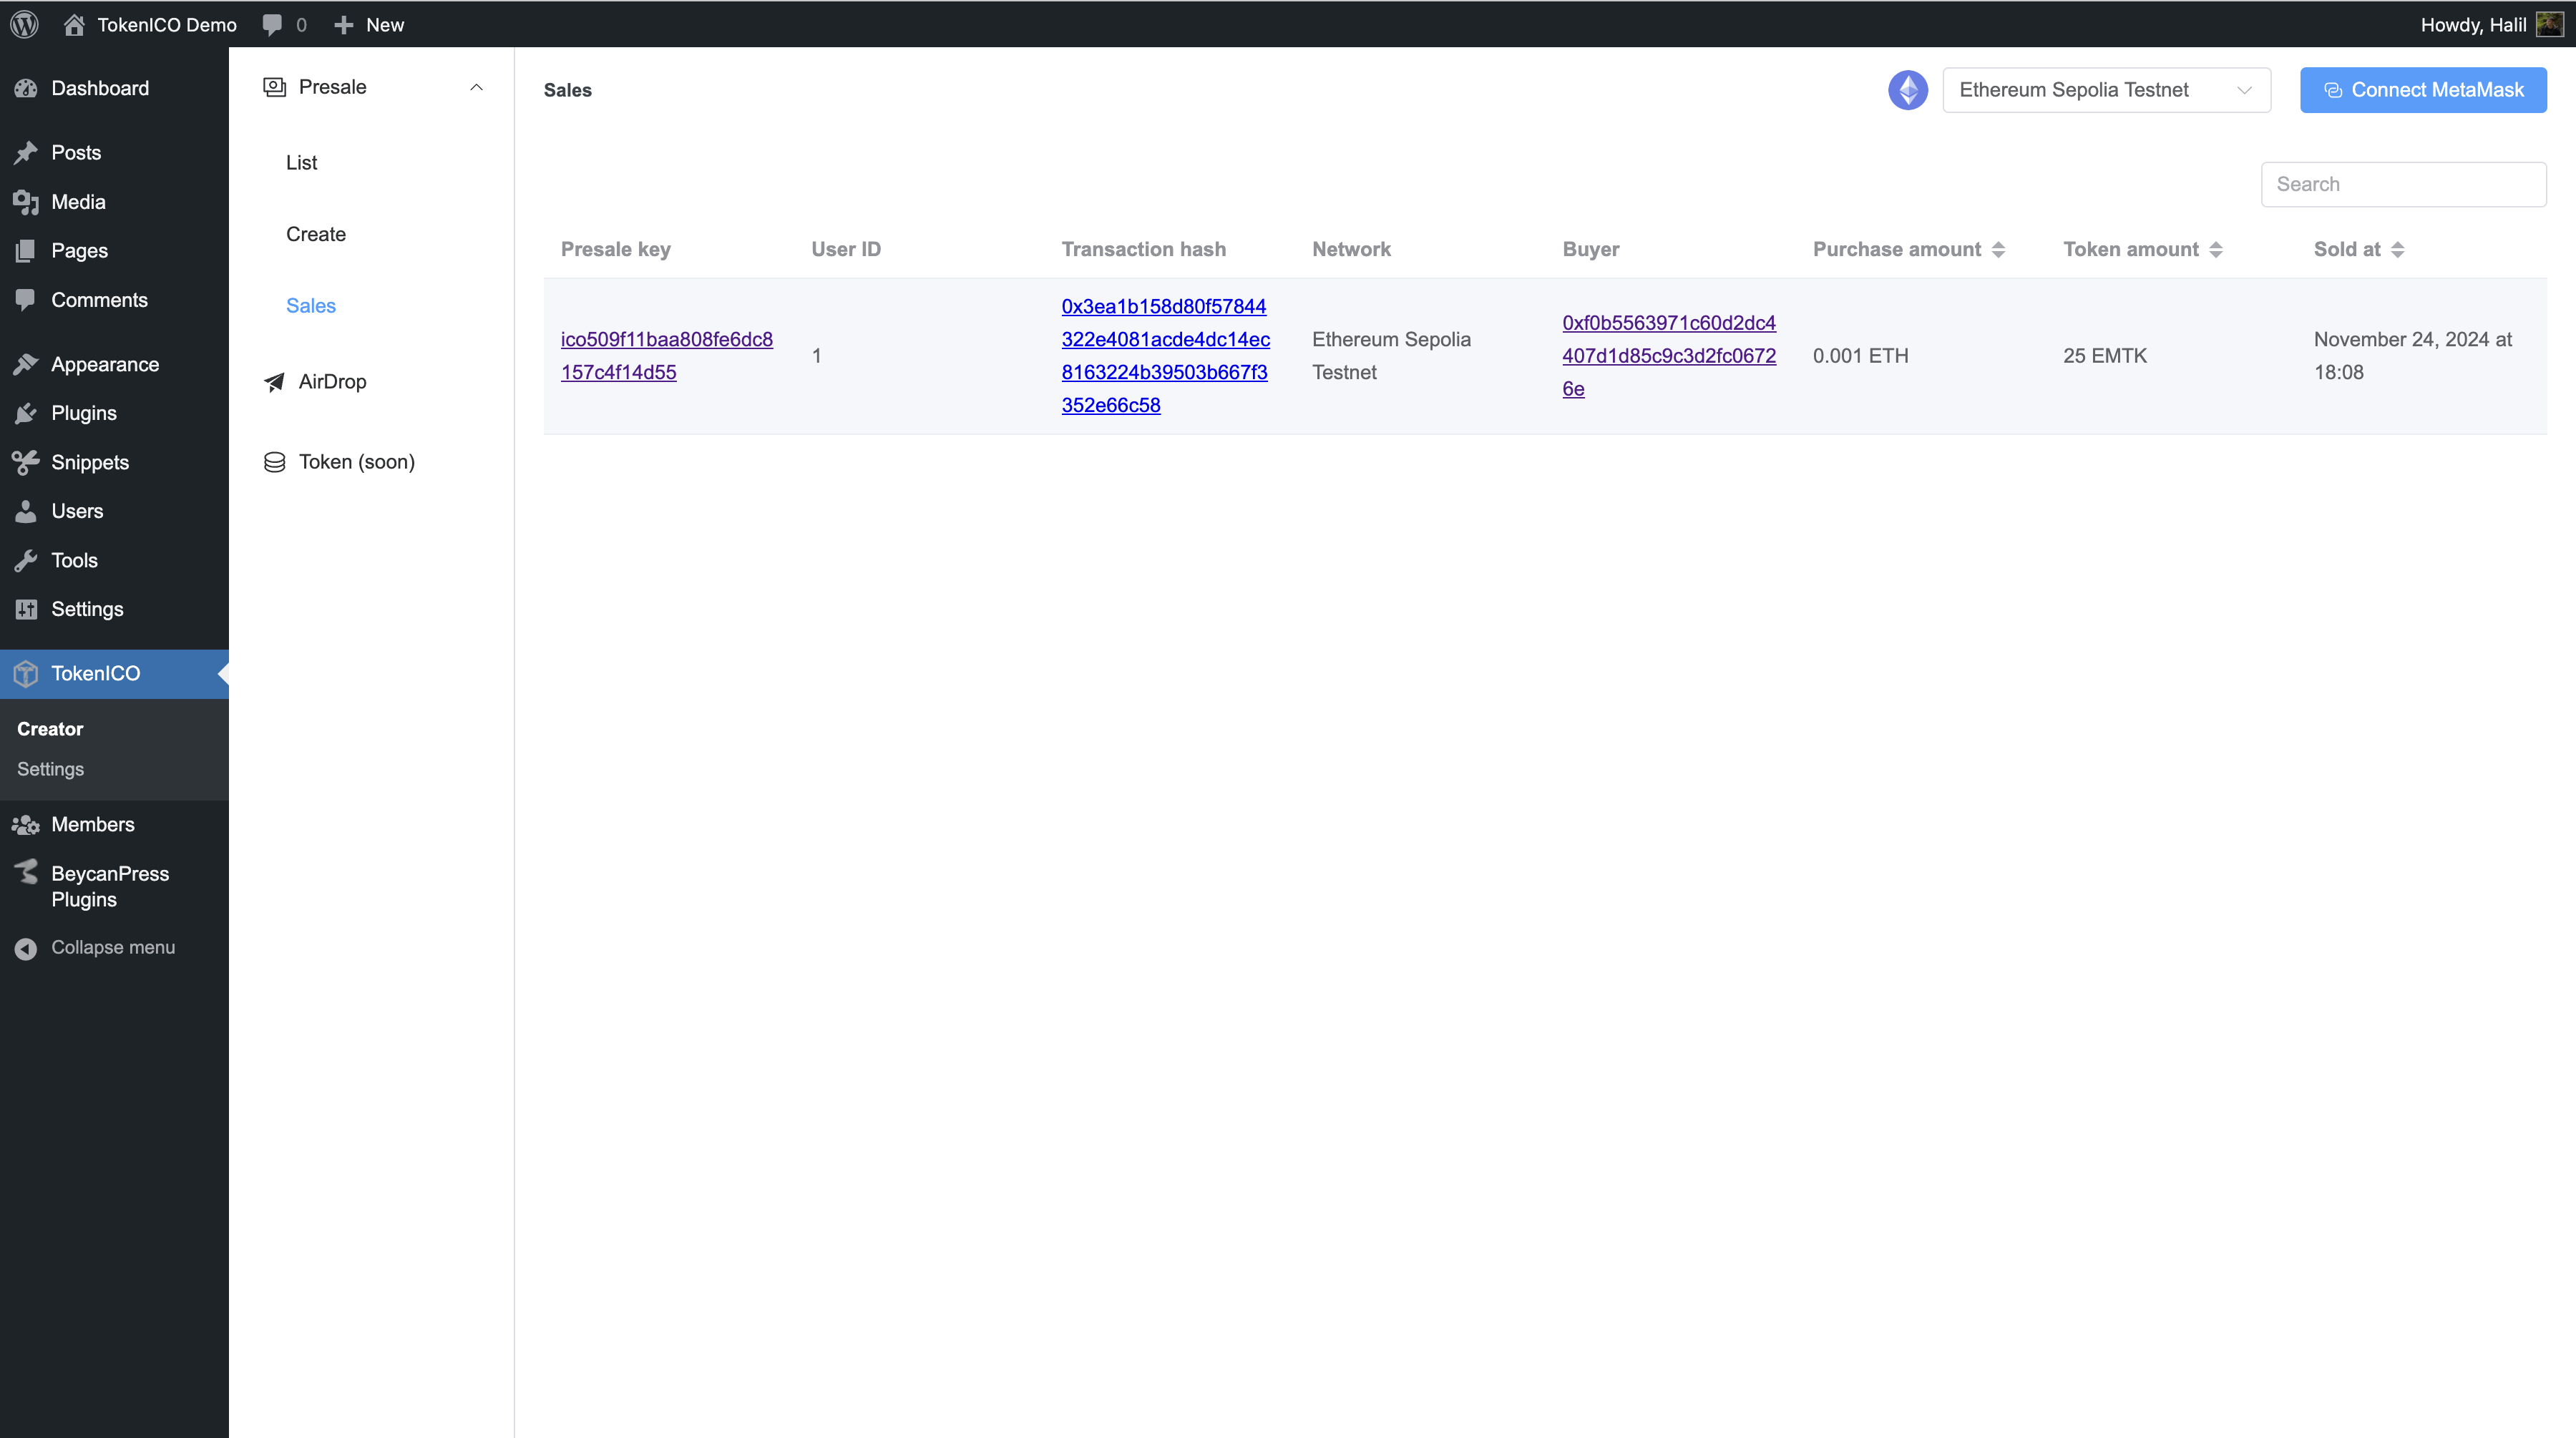Open the Creator submenu item
The height and width of the screenshot is (1438, 2576).
click(50, 729)
